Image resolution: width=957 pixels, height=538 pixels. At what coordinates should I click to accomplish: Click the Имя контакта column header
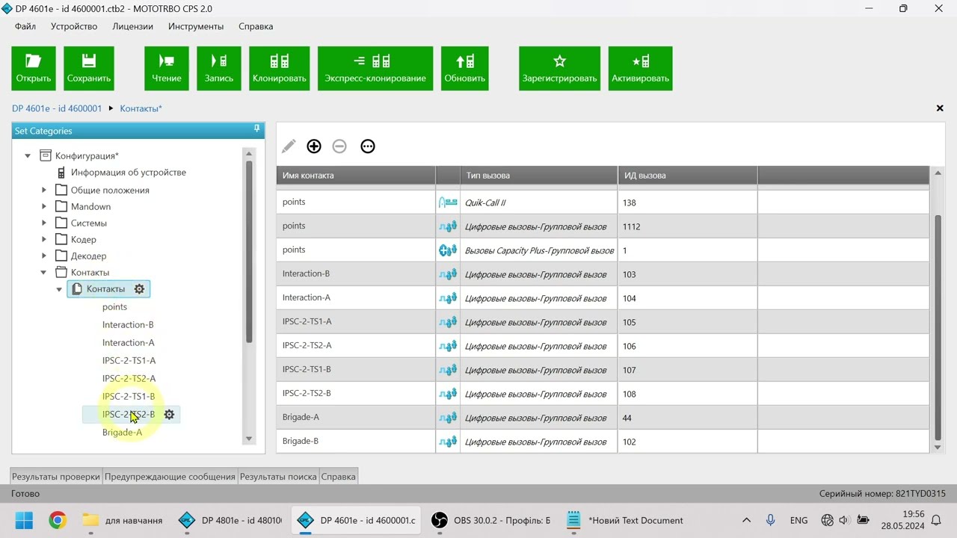click(356, 176)
